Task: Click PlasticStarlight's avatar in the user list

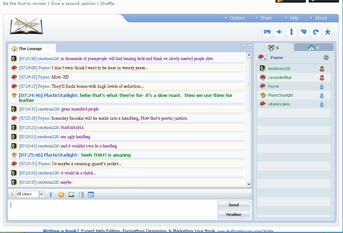Action: [262, 95]
